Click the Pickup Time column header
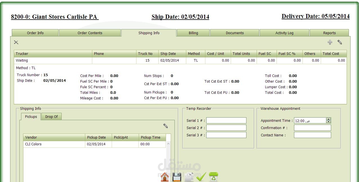359x182 pixels. [152, 137]
